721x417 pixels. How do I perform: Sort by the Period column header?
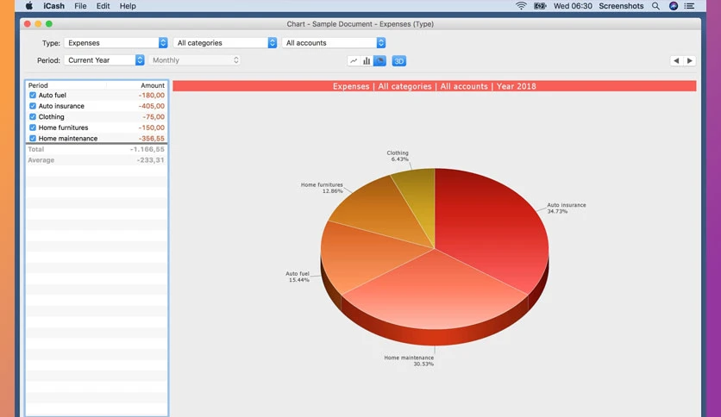point(38,85)
